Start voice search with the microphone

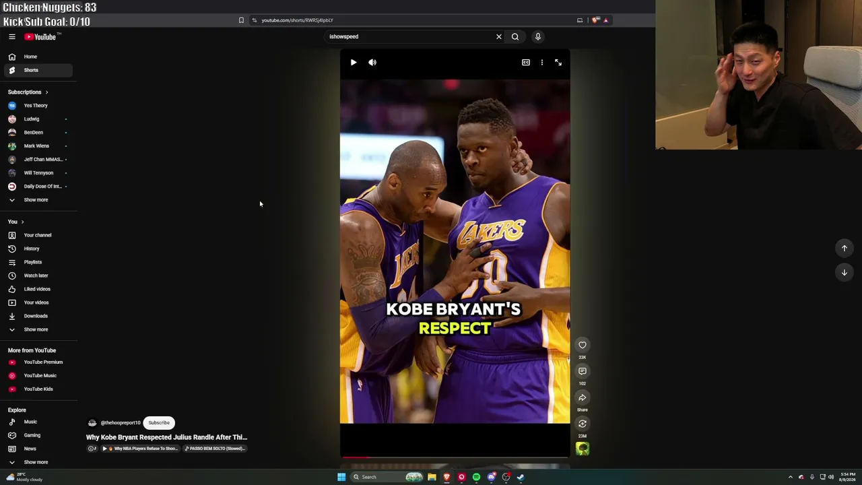pos(538,37)
